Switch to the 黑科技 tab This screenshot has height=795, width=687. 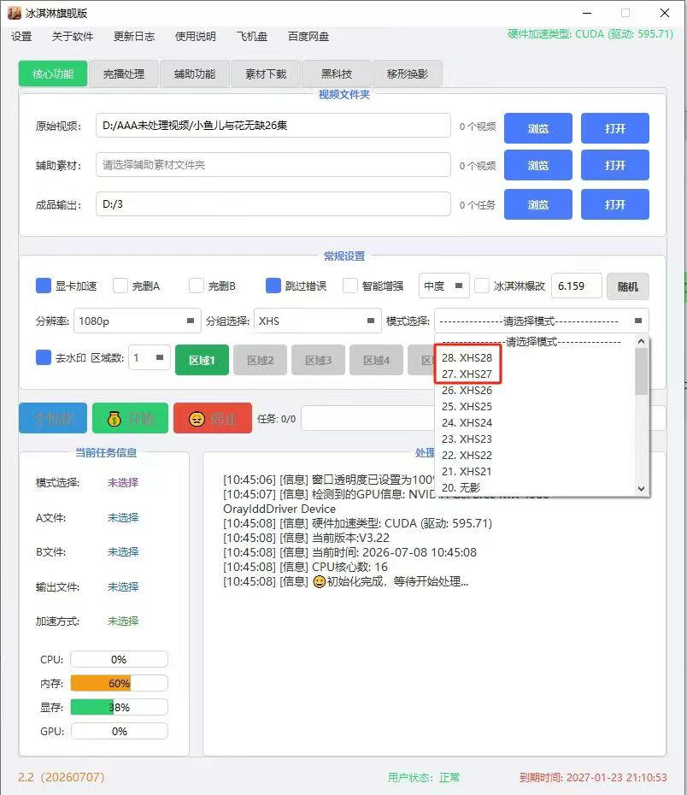[337, 74]
